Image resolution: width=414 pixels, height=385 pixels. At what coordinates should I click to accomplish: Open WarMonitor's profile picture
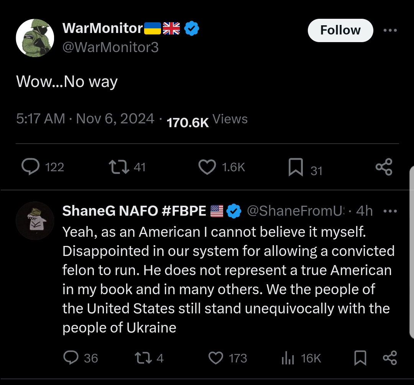tap(35, 38)
